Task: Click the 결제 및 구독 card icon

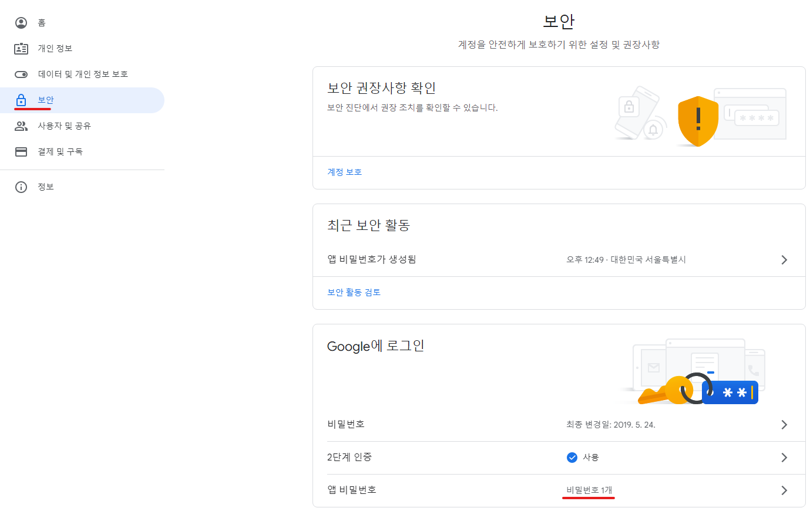Action: pyautogui.click(x=21, y=152)
